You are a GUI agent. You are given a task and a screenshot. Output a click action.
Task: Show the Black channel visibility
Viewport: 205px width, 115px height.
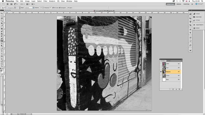tap(161, 79)
